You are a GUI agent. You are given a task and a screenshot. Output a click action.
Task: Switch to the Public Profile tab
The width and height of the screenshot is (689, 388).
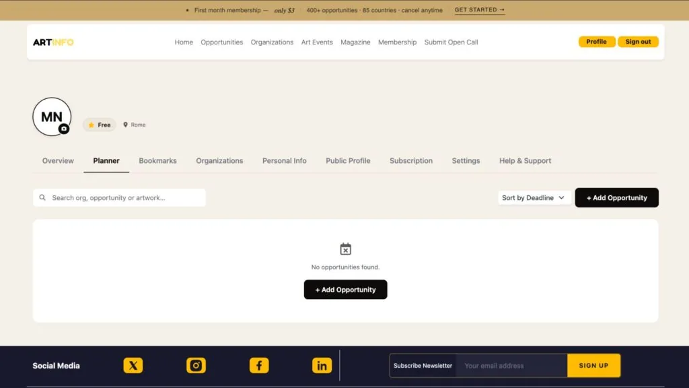tap(348, 160)
